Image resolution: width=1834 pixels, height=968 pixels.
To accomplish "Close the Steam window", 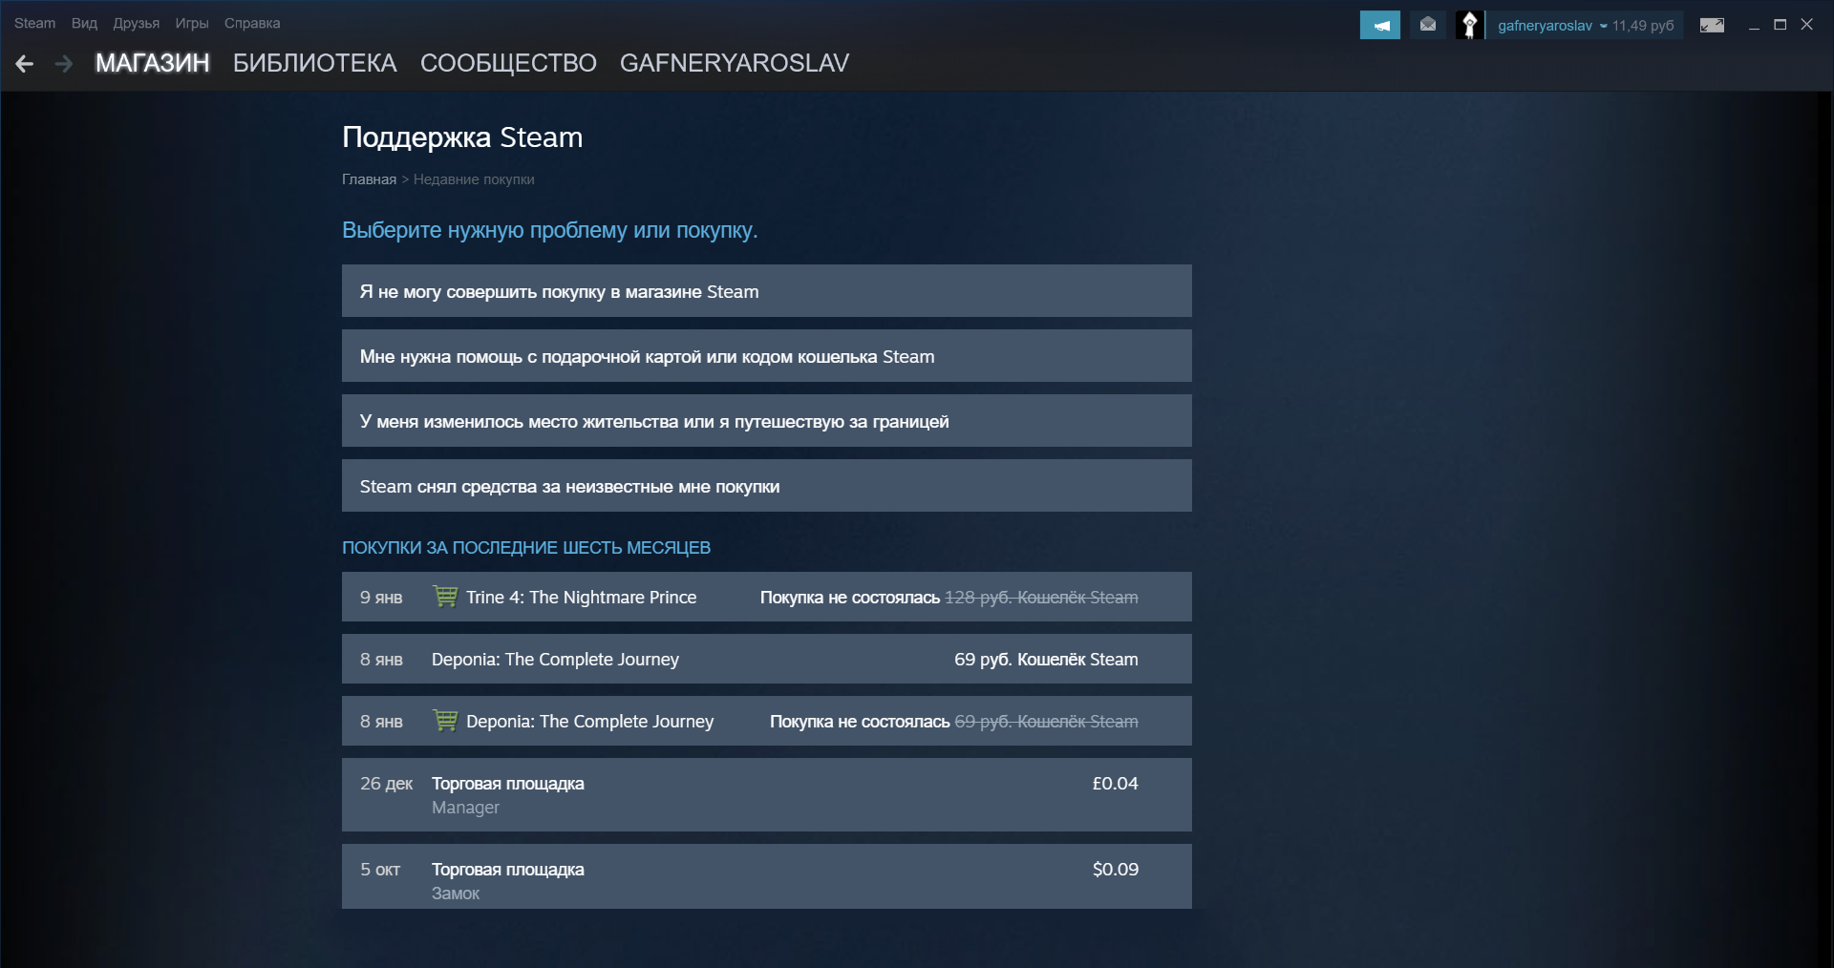I will click(x=1806, y=25).
